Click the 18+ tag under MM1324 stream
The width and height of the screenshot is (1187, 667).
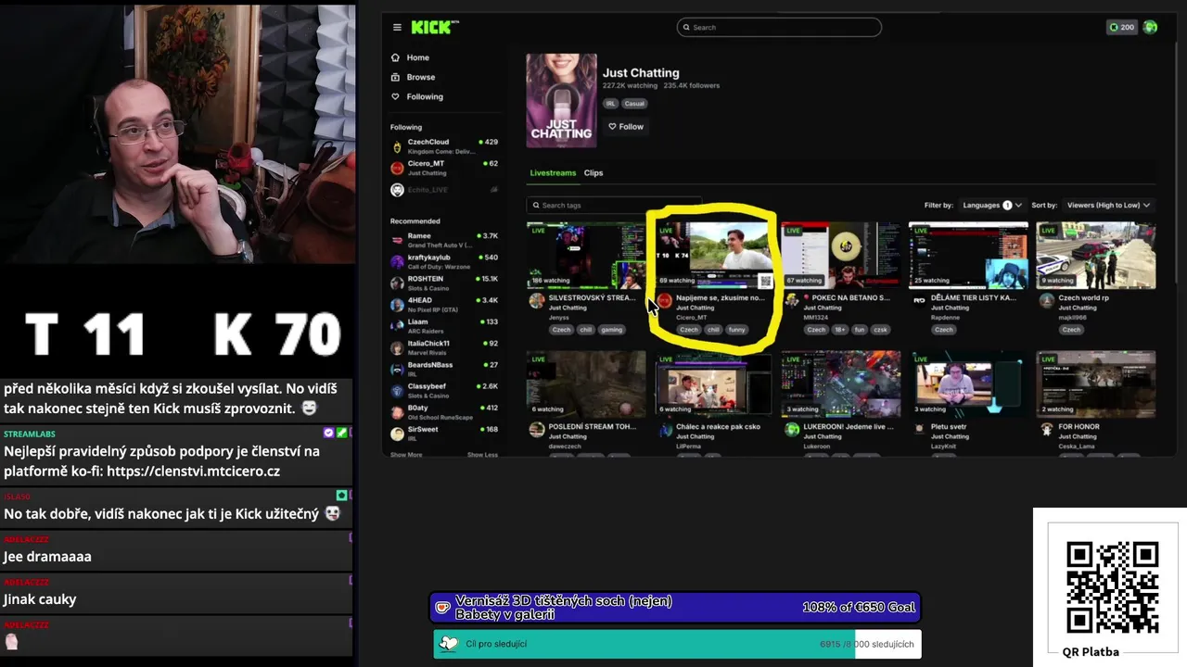pos(838,330)
